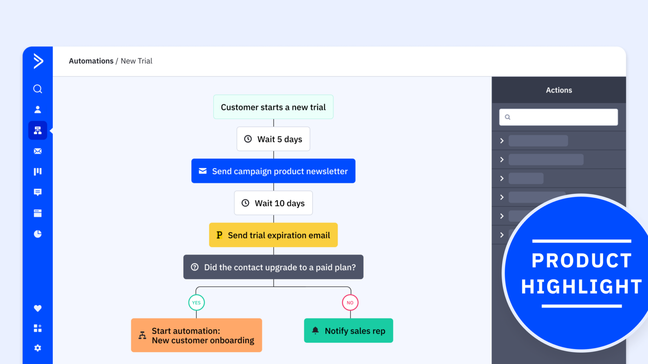Expand the second Actions category chevron
Viewport: 648px width, 364px height.
coord(502,160)
